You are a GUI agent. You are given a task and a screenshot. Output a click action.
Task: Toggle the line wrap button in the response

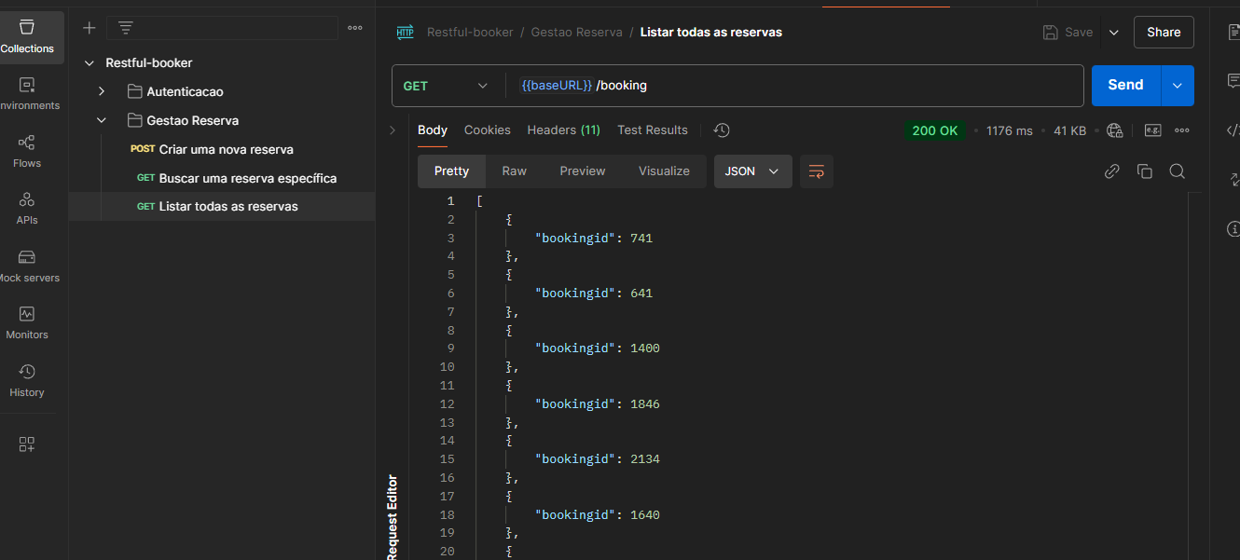point(817,171)
